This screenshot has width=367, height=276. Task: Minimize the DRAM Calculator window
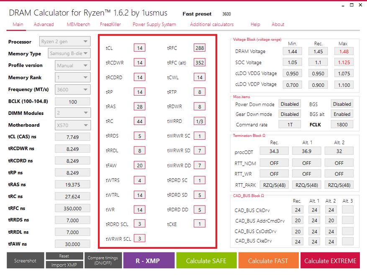coord(343,5)
